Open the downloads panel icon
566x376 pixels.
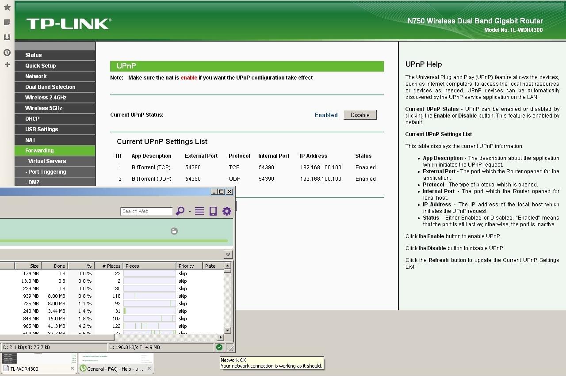(x=7, y=37)
